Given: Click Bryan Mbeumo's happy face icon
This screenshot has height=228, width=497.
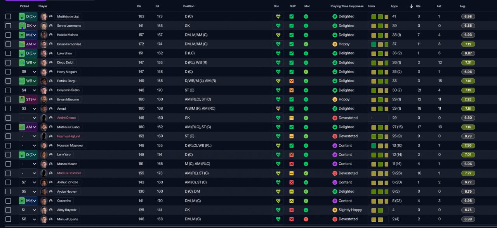Looking at the screenshot, I should (x=335, y=99).
